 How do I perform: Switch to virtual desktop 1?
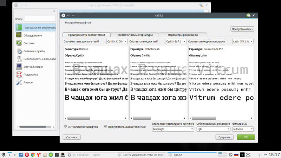pyautogui.click(x=9, y=155)
